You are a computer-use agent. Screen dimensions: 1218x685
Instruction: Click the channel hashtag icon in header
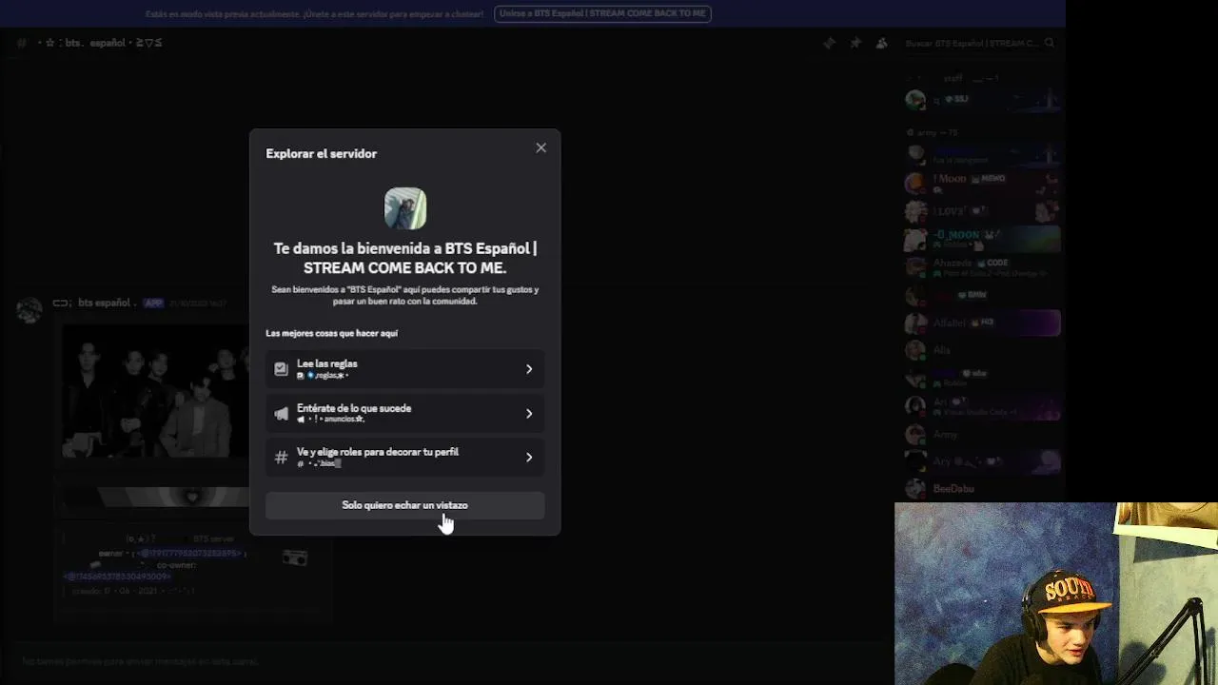[x=21, y=43]
